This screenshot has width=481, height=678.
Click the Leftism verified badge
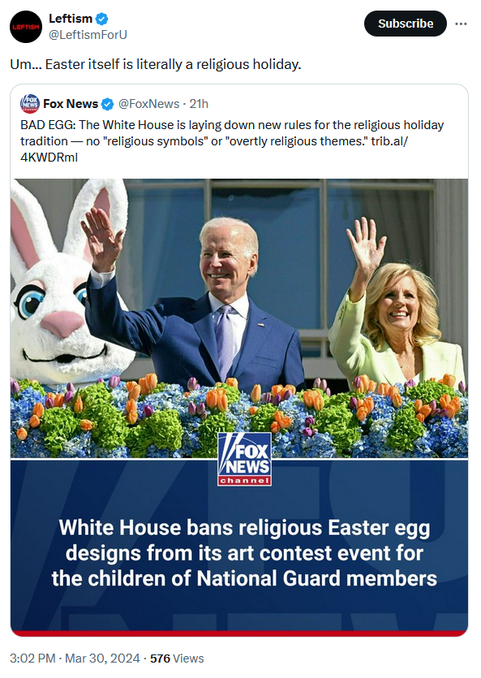click(x=102, y=19)
